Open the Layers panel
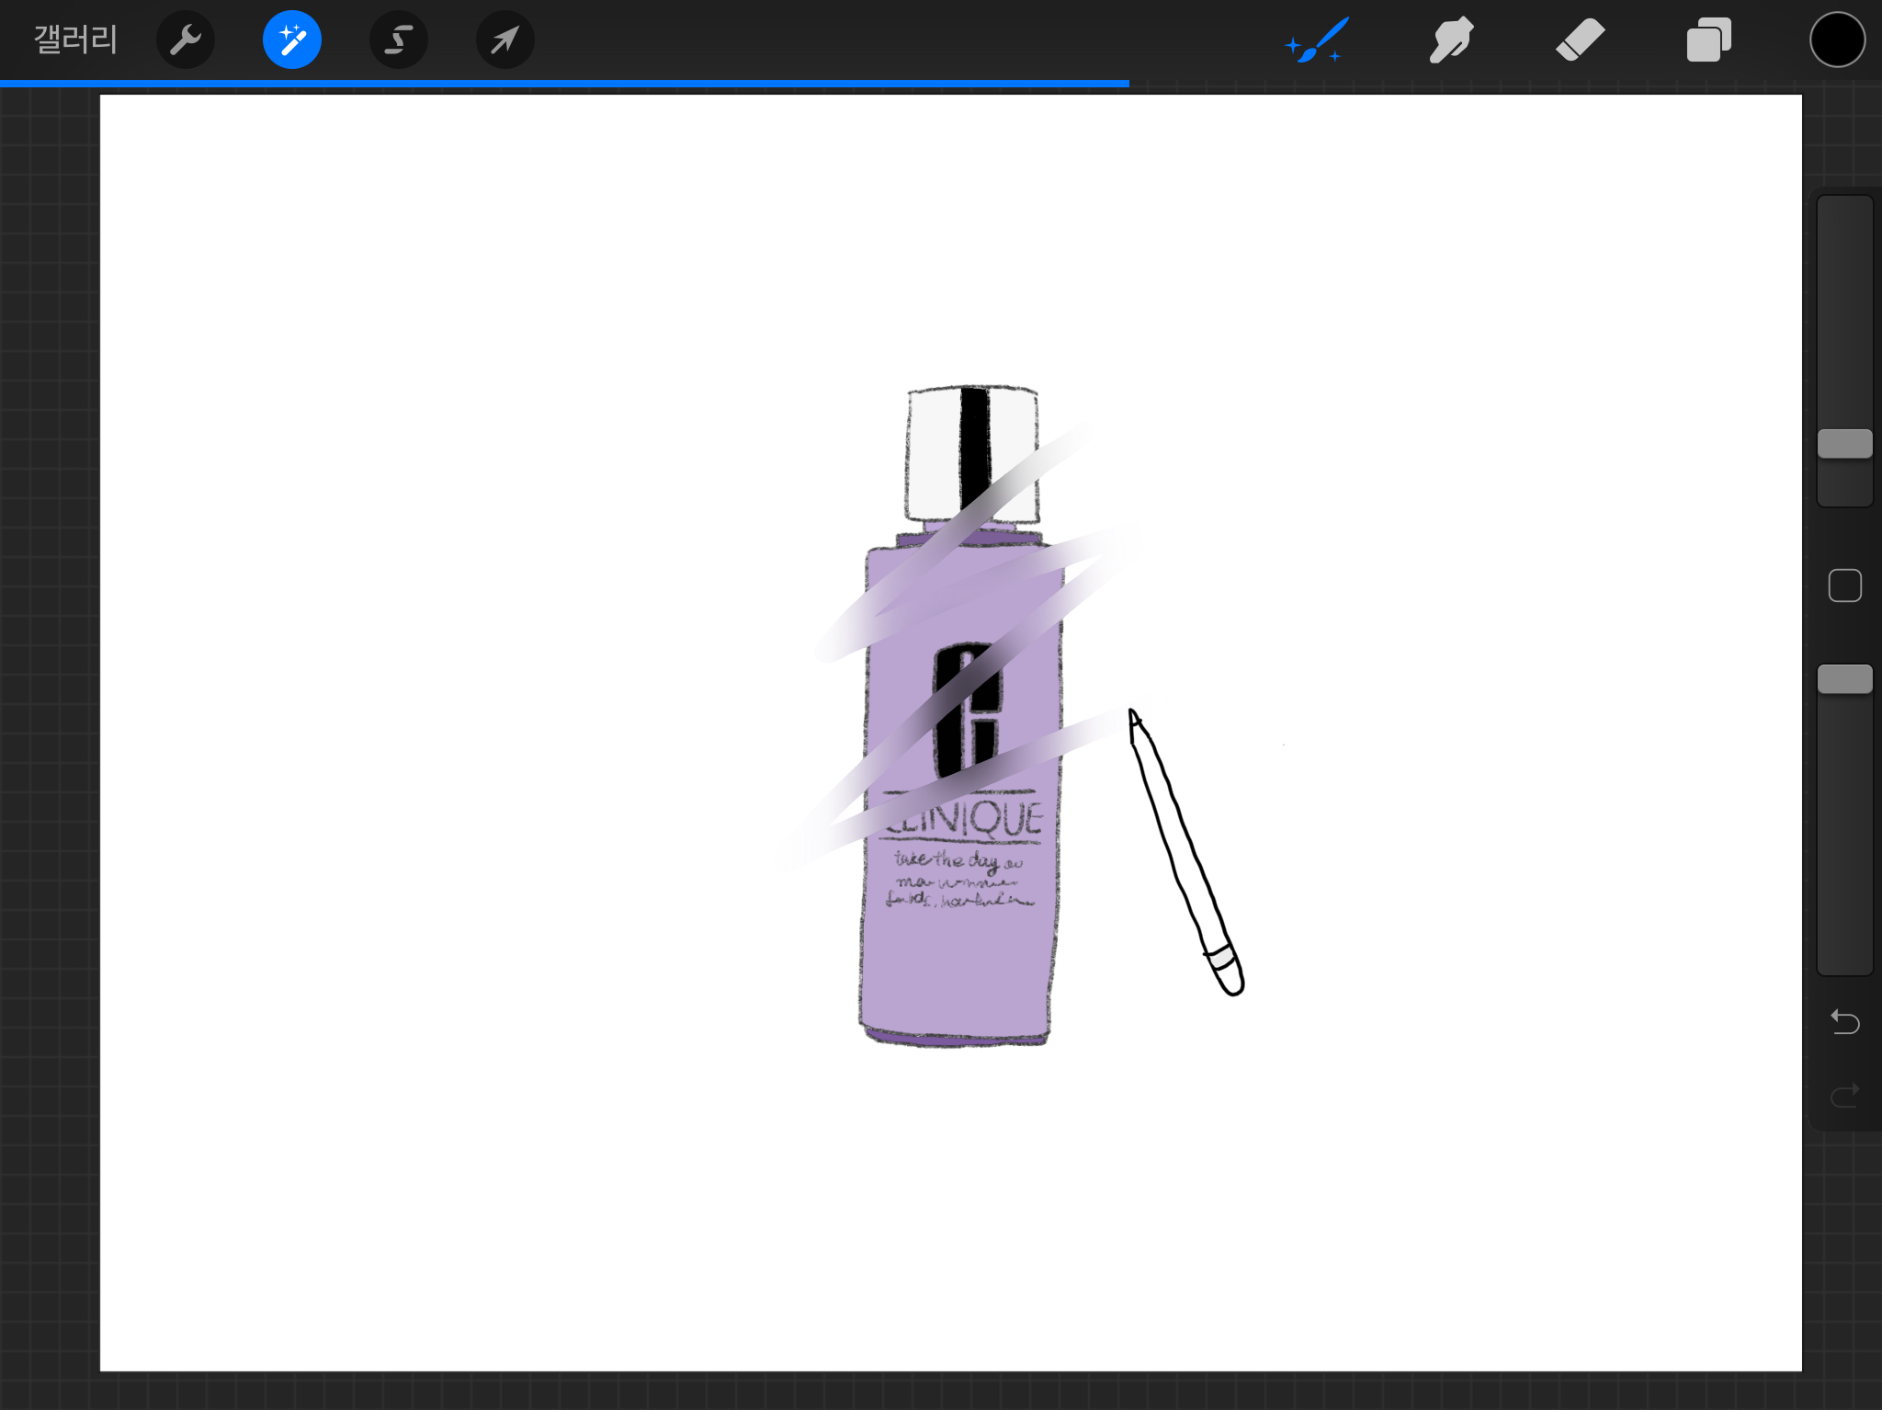 (x=1708, y=40)
